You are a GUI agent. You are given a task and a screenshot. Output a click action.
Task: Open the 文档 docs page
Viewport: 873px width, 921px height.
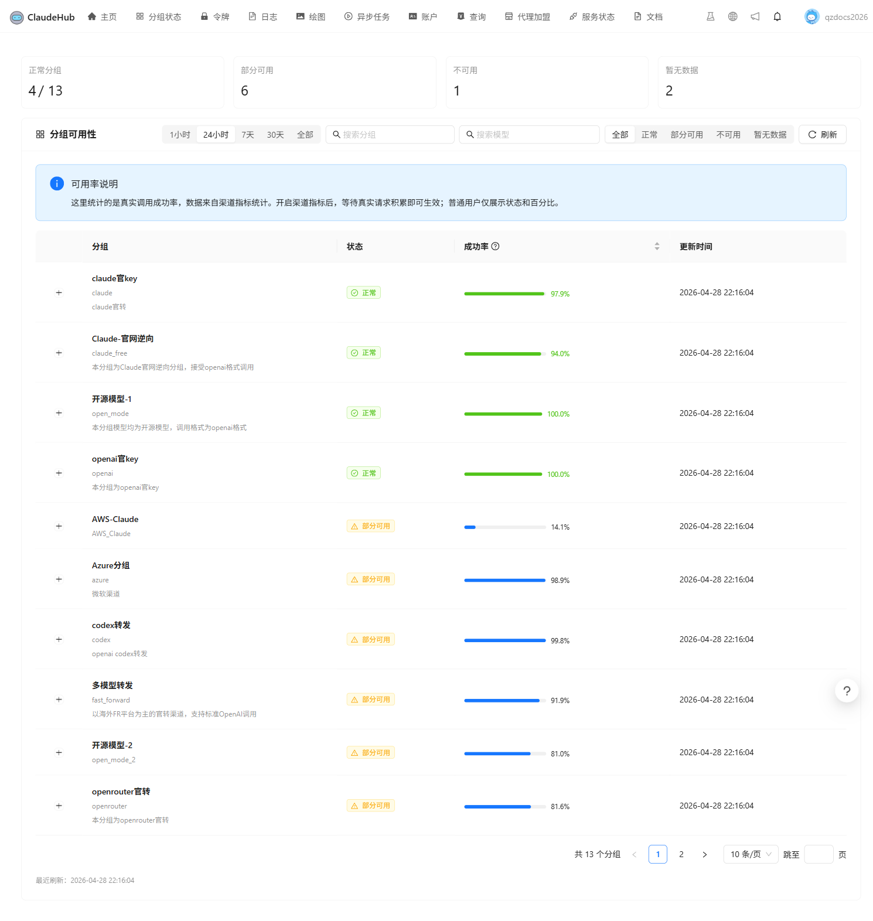pos(648,16)
